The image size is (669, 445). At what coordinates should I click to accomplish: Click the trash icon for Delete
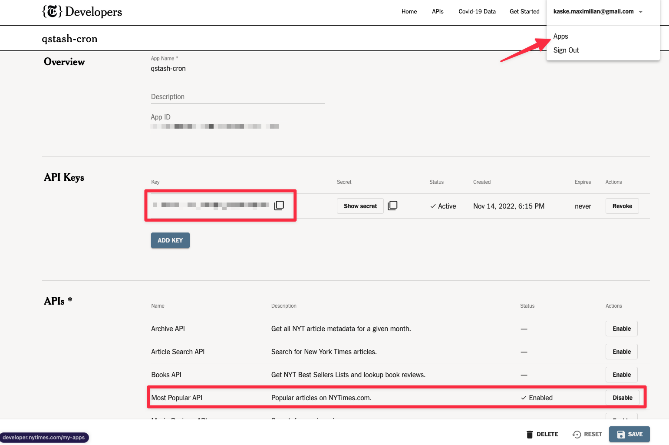click(x=529, y=434)
